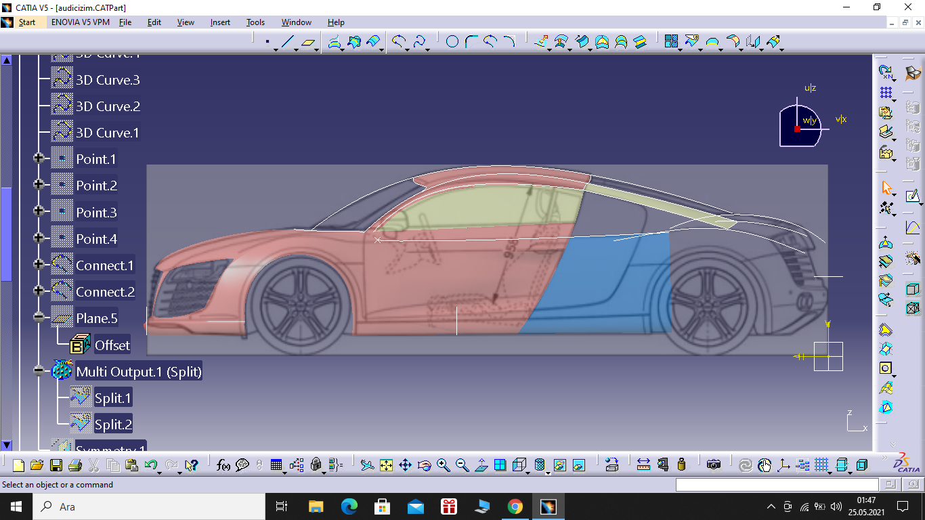Open the Update All tool
925x520 pixels.
coord(745,465)
